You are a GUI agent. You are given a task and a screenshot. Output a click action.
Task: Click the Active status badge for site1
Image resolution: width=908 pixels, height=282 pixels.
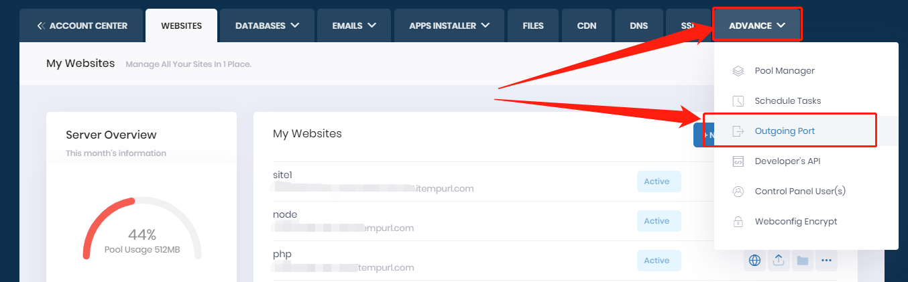click(x=657, y=182)
